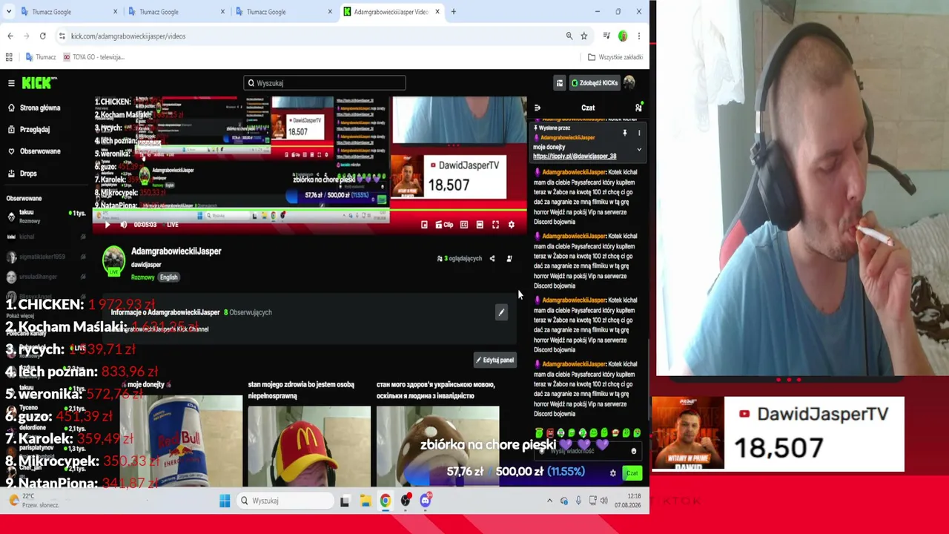Open the user avatar menu in Kick header
Screen dimensions: 949x534
pos(629,83)
